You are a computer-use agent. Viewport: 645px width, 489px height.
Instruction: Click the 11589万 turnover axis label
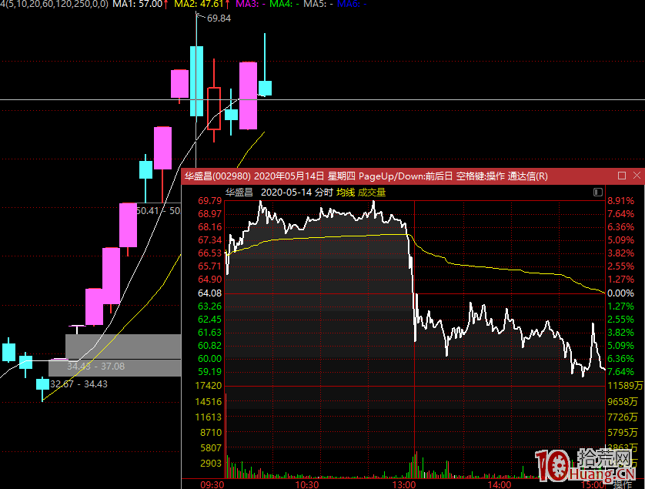click(625, 386)
